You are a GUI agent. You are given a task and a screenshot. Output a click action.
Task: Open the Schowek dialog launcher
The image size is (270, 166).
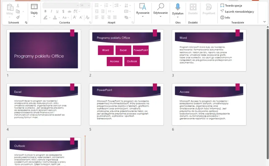(x=26, y=23)
